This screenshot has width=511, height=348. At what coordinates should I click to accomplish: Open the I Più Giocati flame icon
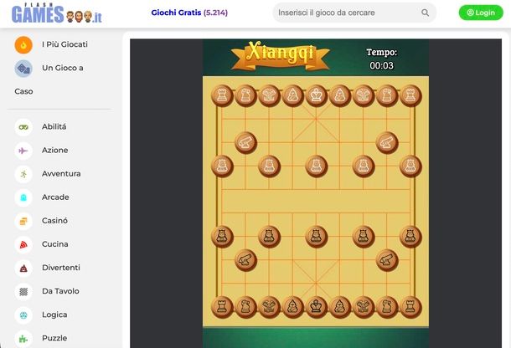(x=23, y=44)
